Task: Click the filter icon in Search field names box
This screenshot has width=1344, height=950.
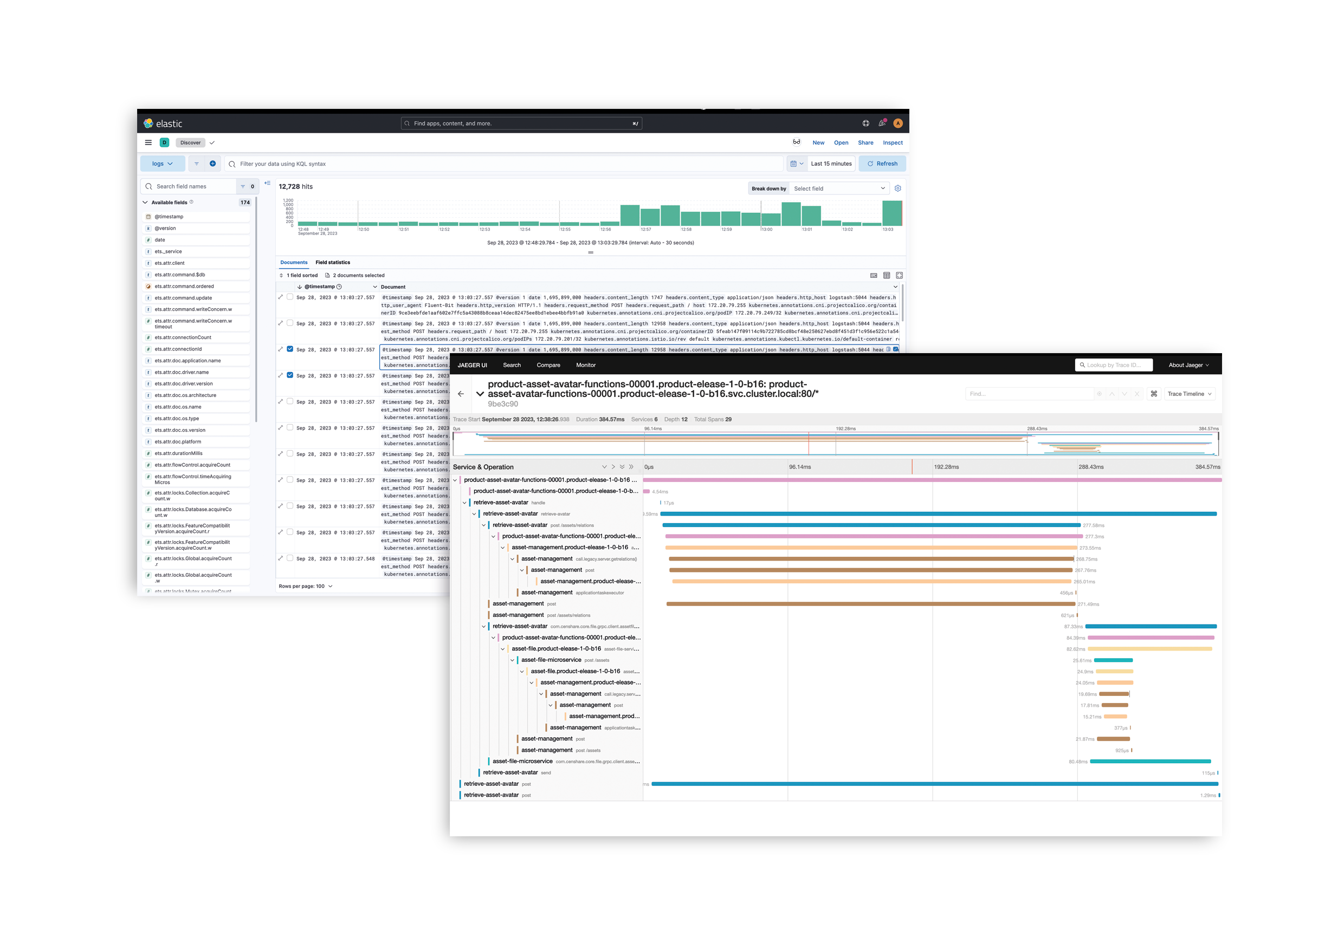Action: coord(243,186)
